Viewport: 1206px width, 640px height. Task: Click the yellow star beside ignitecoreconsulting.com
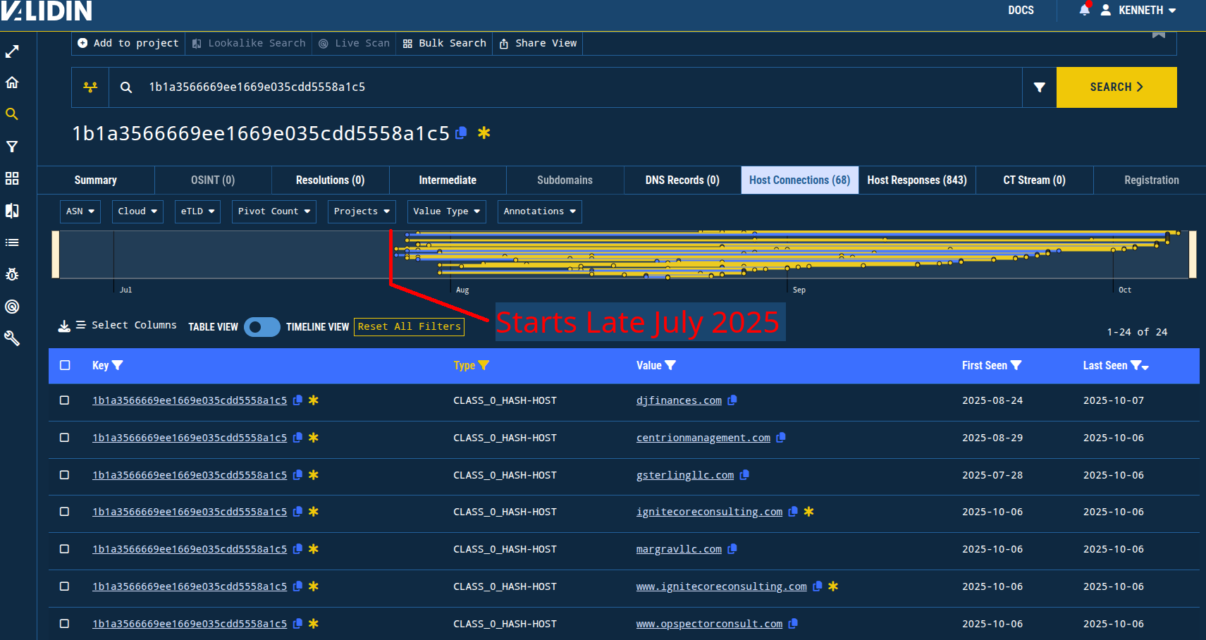[808, 512]
